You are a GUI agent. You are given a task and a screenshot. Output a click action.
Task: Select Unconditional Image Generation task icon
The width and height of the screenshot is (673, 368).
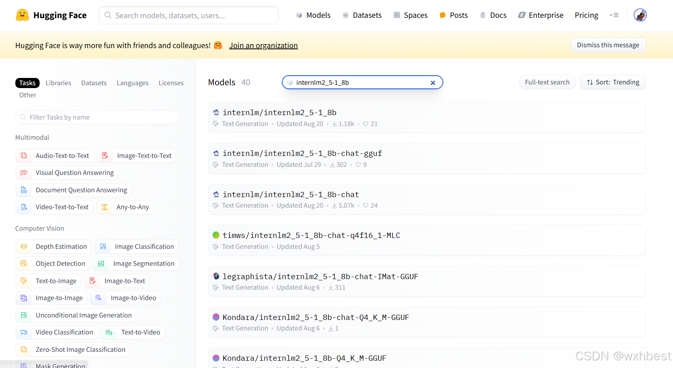[x=24, y=315]
